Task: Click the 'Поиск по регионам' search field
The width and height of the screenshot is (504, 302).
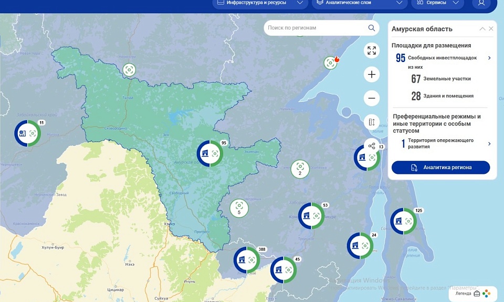Action: click(315, 28)
